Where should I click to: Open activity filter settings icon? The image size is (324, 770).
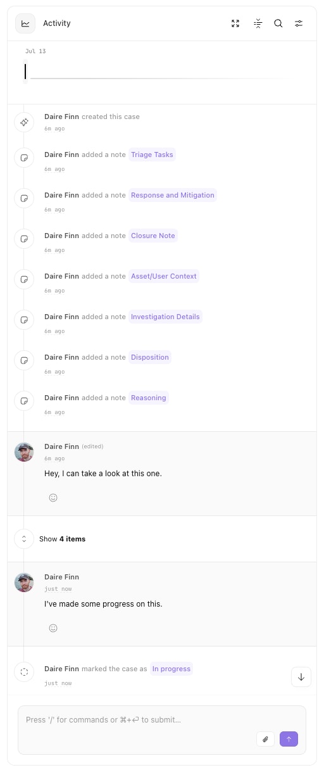pyautogui.click(x=299, y=23)
